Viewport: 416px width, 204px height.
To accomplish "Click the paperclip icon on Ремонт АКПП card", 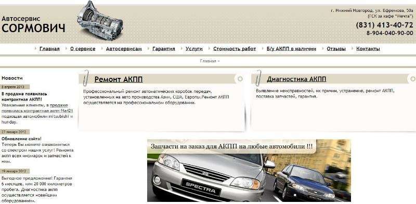I will pos(85,78).
